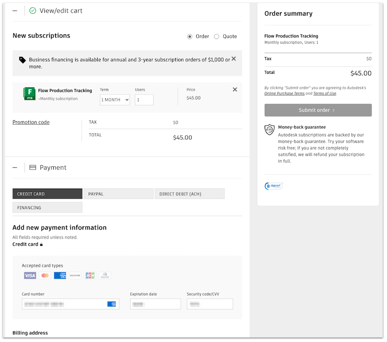The width and height of the screenshot is (387, 342).
Task: Click the DigiCert security seal
Action: tap(274, 186)
